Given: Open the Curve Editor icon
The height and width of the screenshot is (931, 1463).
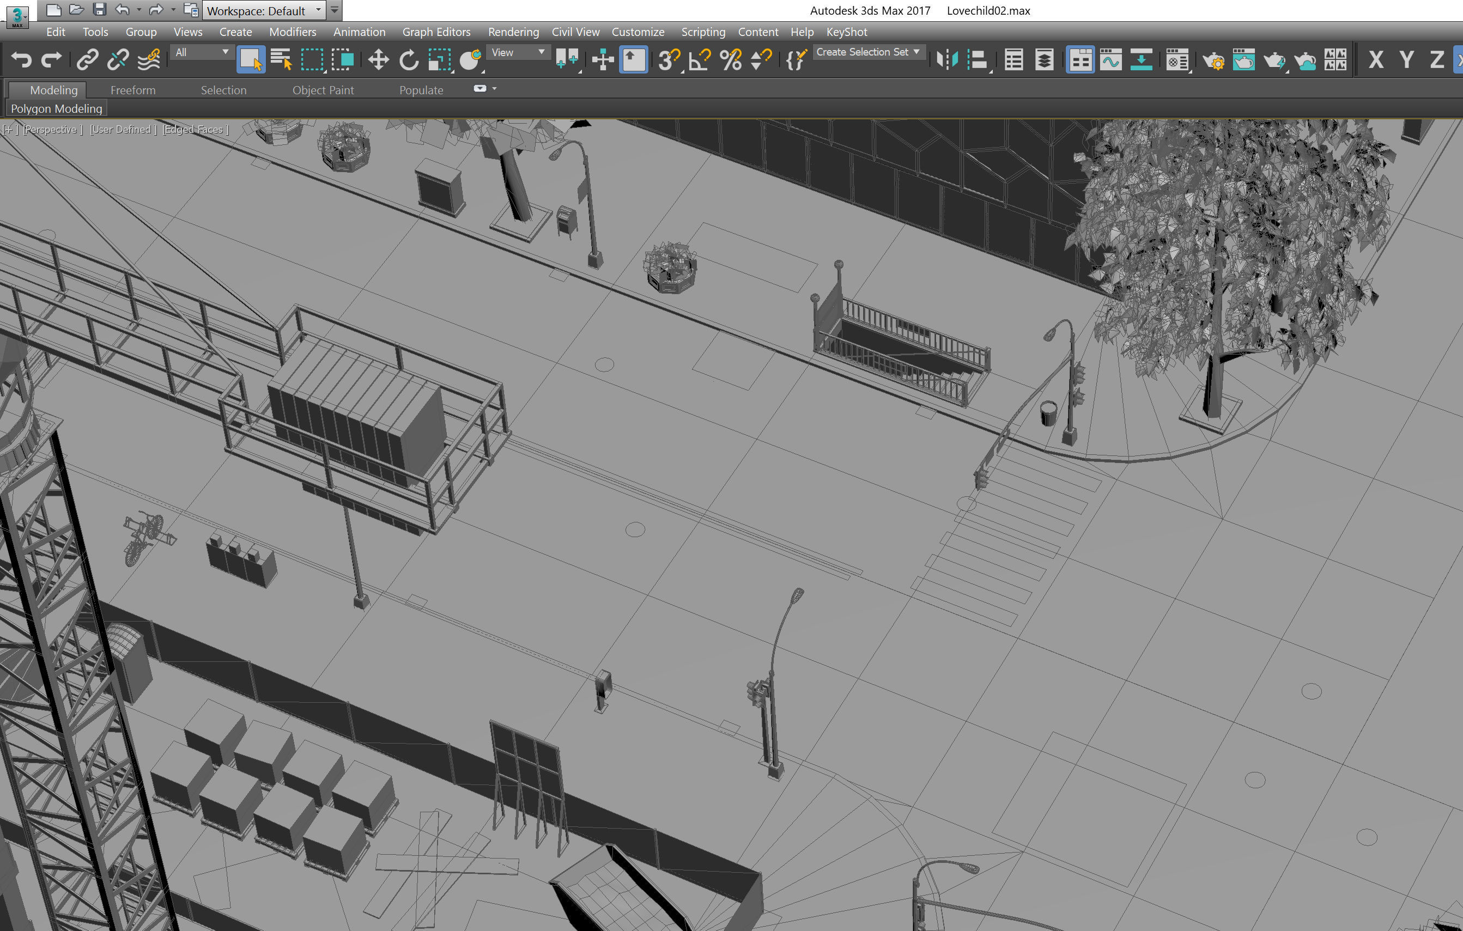Looking at the screenshot, I should coord(1110,60).
